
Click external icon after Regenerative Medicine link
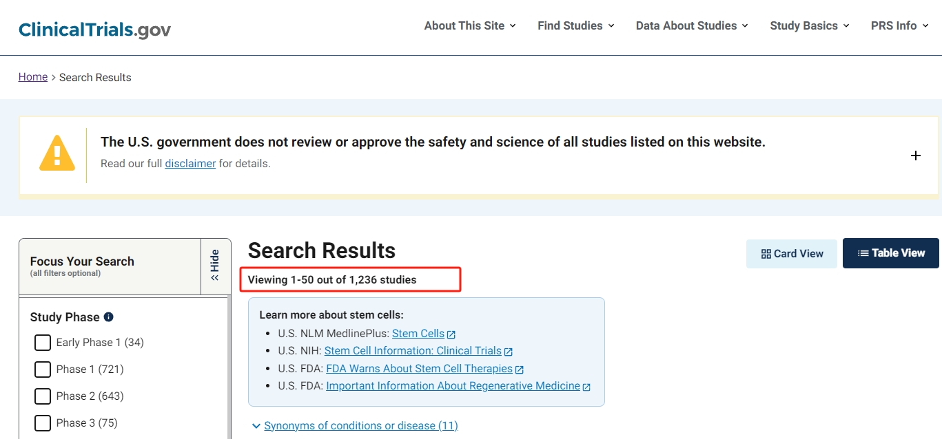click(x=586, y=387)
